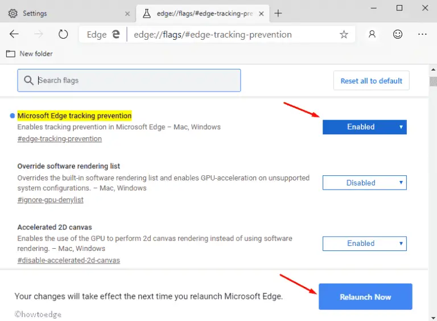Click the Relaunch Now button
This screenshot has height=321, width=437.
coord(365,297)
